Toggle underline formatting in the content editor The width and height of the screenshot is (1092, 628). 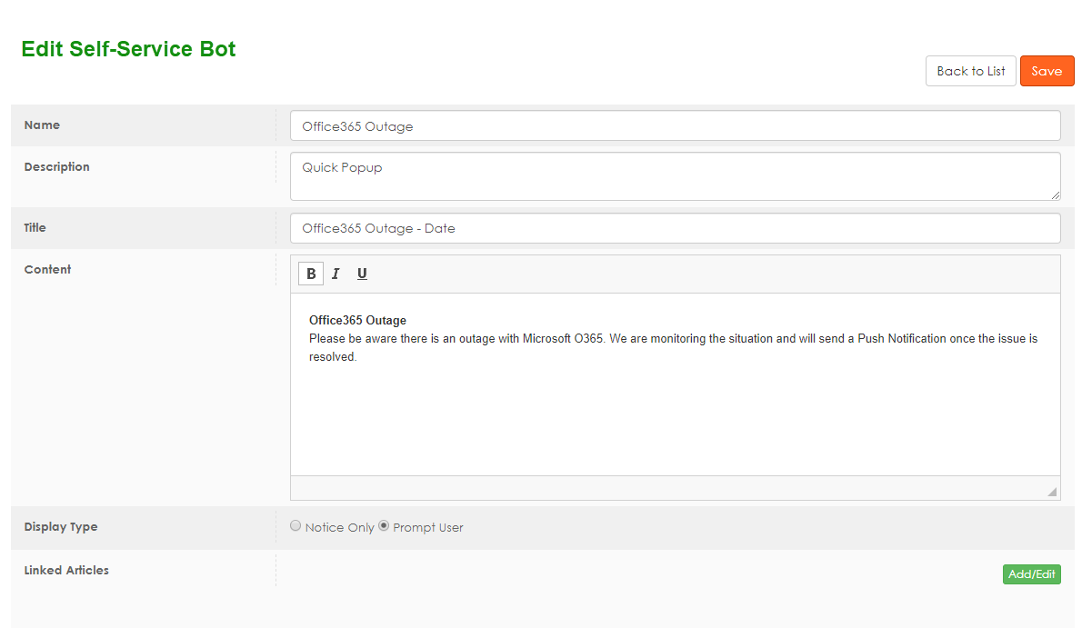click(x=362, y=274)
